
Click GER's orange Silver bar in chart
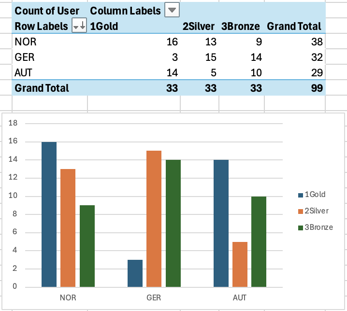point(154,219)
